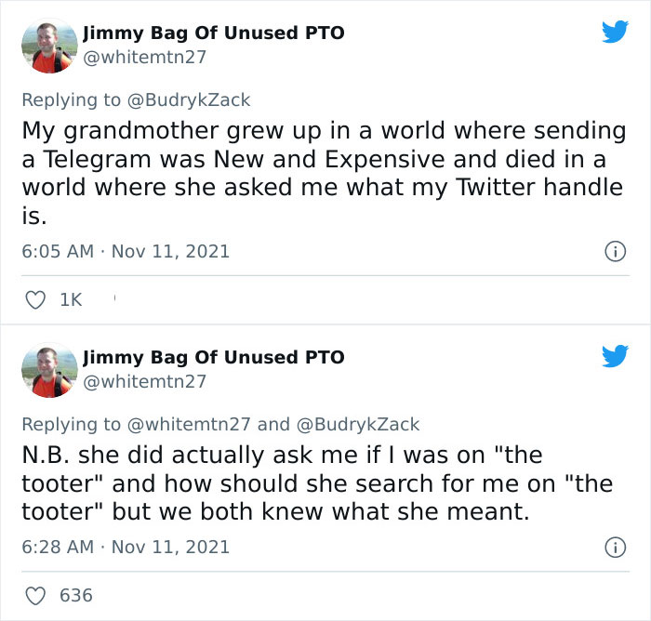This screenshot has height=621, width=651.
Task: Open @whitemtn27 in the second tweet's reply line
Action: click(189, 424)
